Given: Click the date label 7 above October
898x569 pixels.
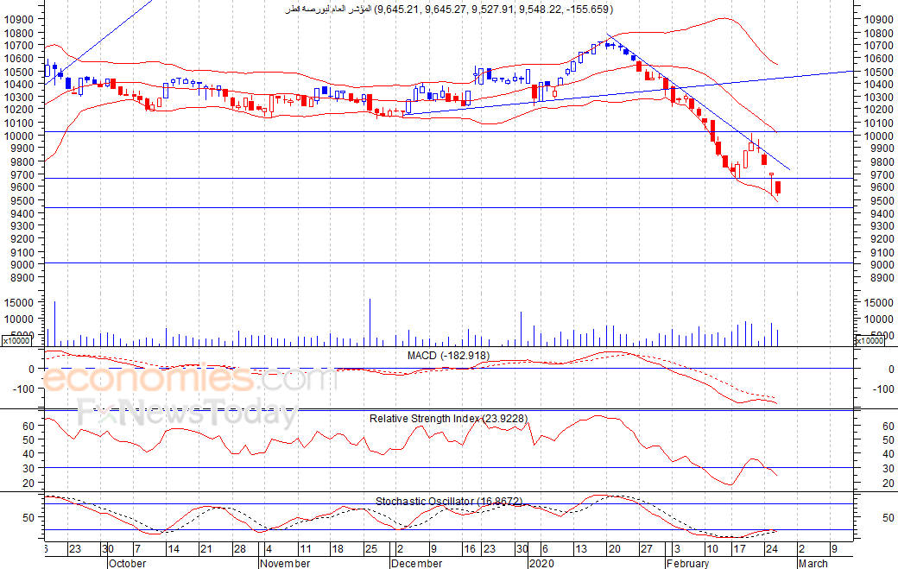Looking at the screenshot, I should [x=137, y=549].
